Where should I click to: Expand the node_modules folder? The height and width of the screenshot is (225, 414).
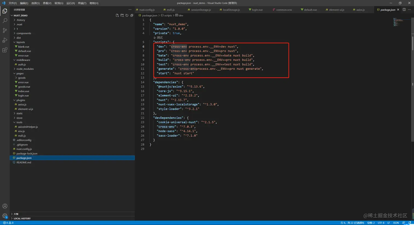[72, 69]
